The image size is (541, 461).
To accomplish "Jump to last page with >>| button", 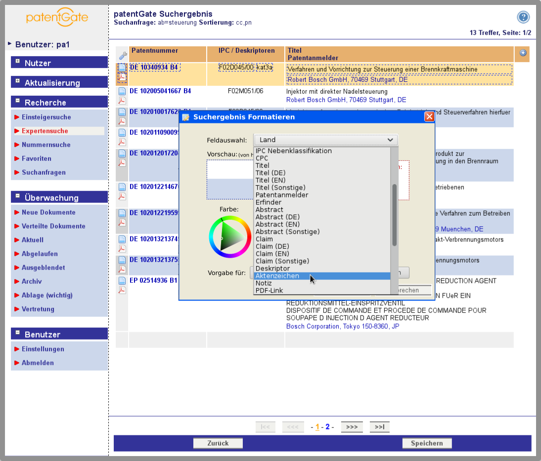I will 379,427.
